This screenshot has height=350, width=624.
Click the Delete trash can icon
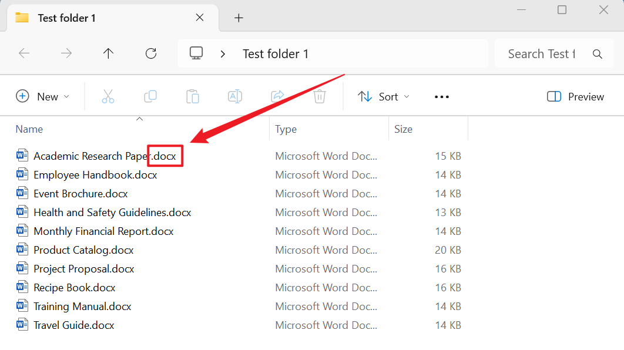[320, 97]
